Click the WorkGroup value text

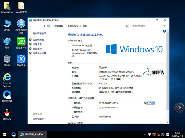[x=105, y=117]
